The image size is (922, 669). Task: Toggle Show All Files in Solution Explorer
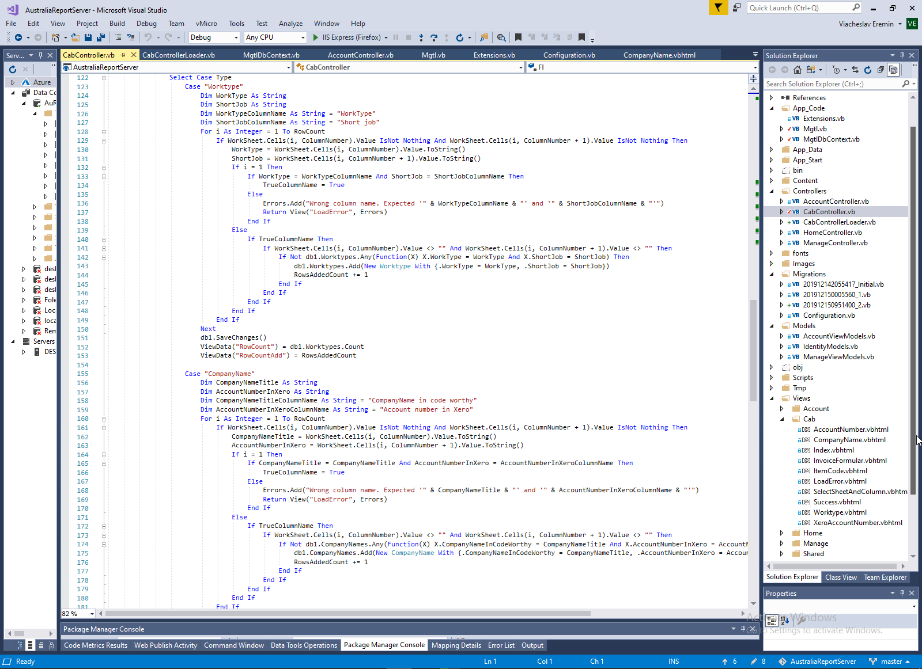click(x=893, y=70)
